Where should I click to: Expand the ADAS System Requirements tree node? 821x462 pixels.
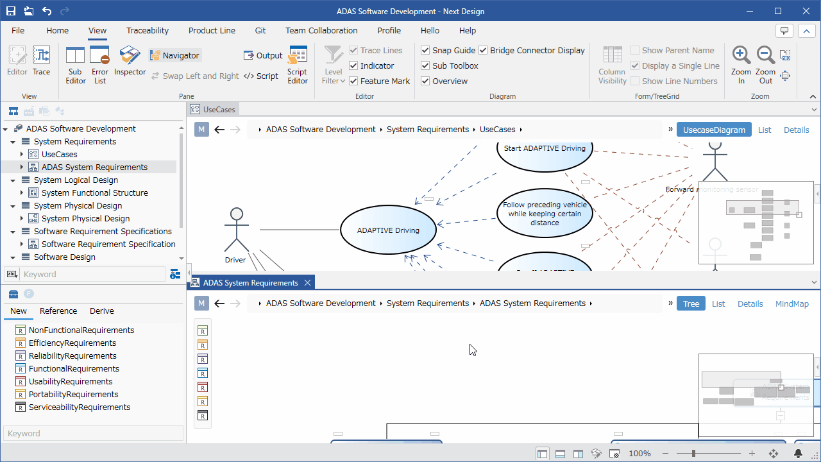(x=21, y=167)
